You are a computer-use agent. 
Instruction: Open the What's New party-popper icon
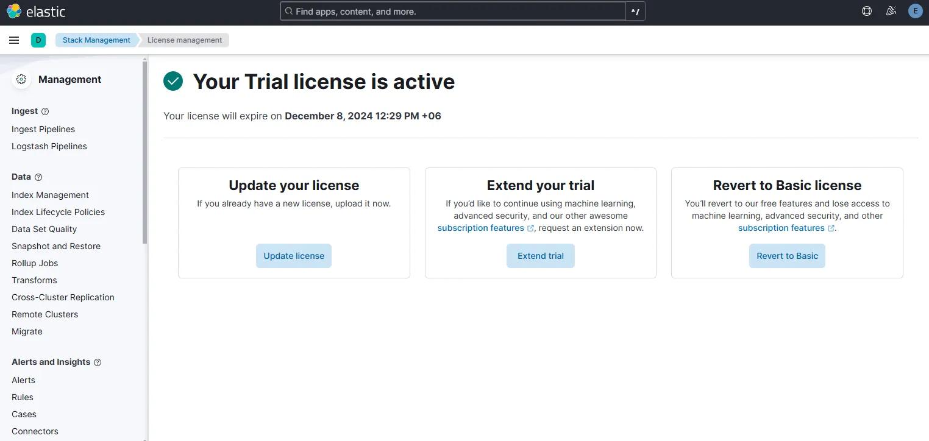click(891, 11)
